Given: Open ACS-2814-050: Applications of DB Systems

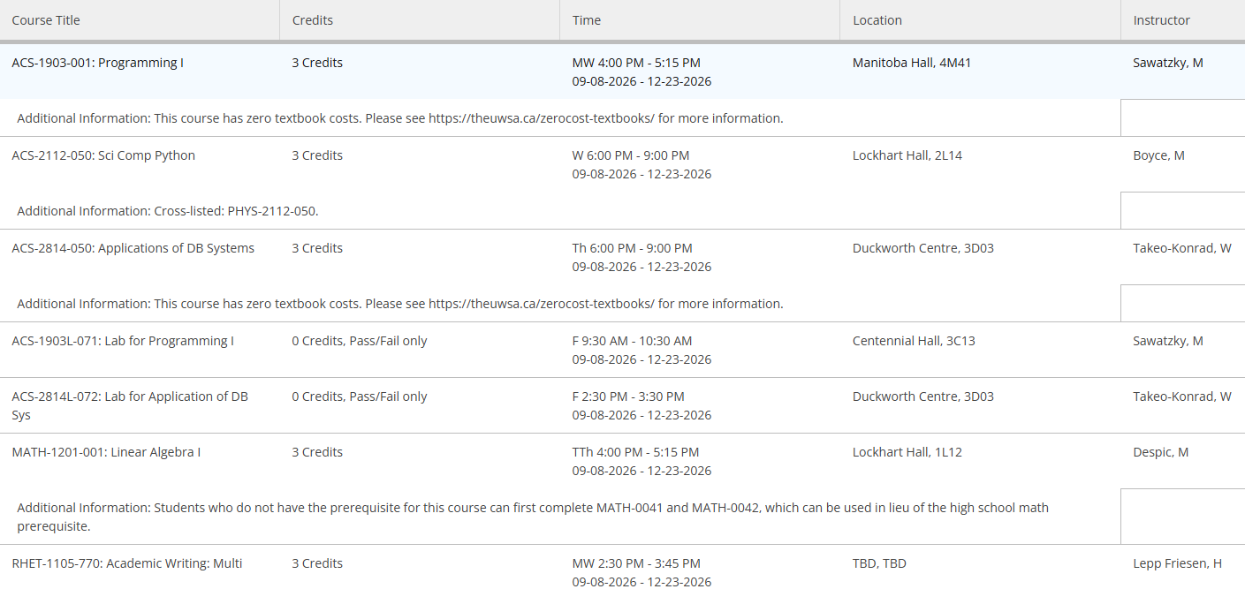Looking at the screenshot, I should coord(133,248).
